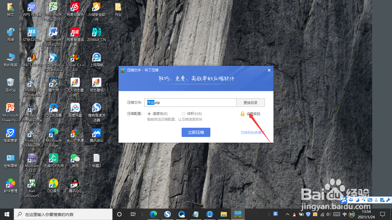This screenshot has width=392, height=220.
Task: Open 软件管理 desktop icon
Action: tap(11, 186)
